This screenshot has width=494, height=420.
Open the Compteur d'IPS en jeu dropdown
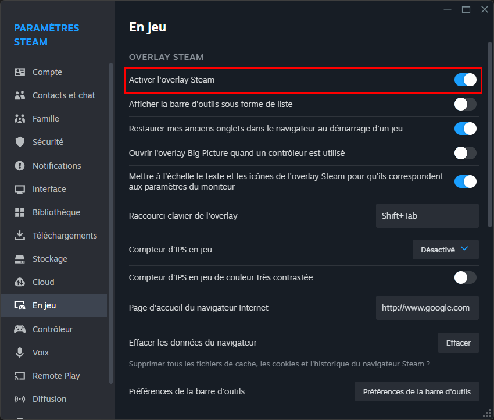pos(446,250)
